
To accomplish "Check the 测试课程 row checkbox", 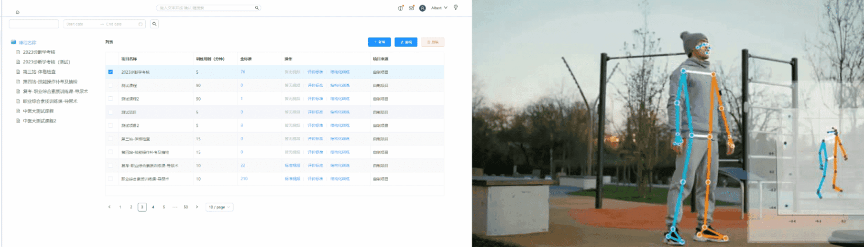I will point(110,85).
